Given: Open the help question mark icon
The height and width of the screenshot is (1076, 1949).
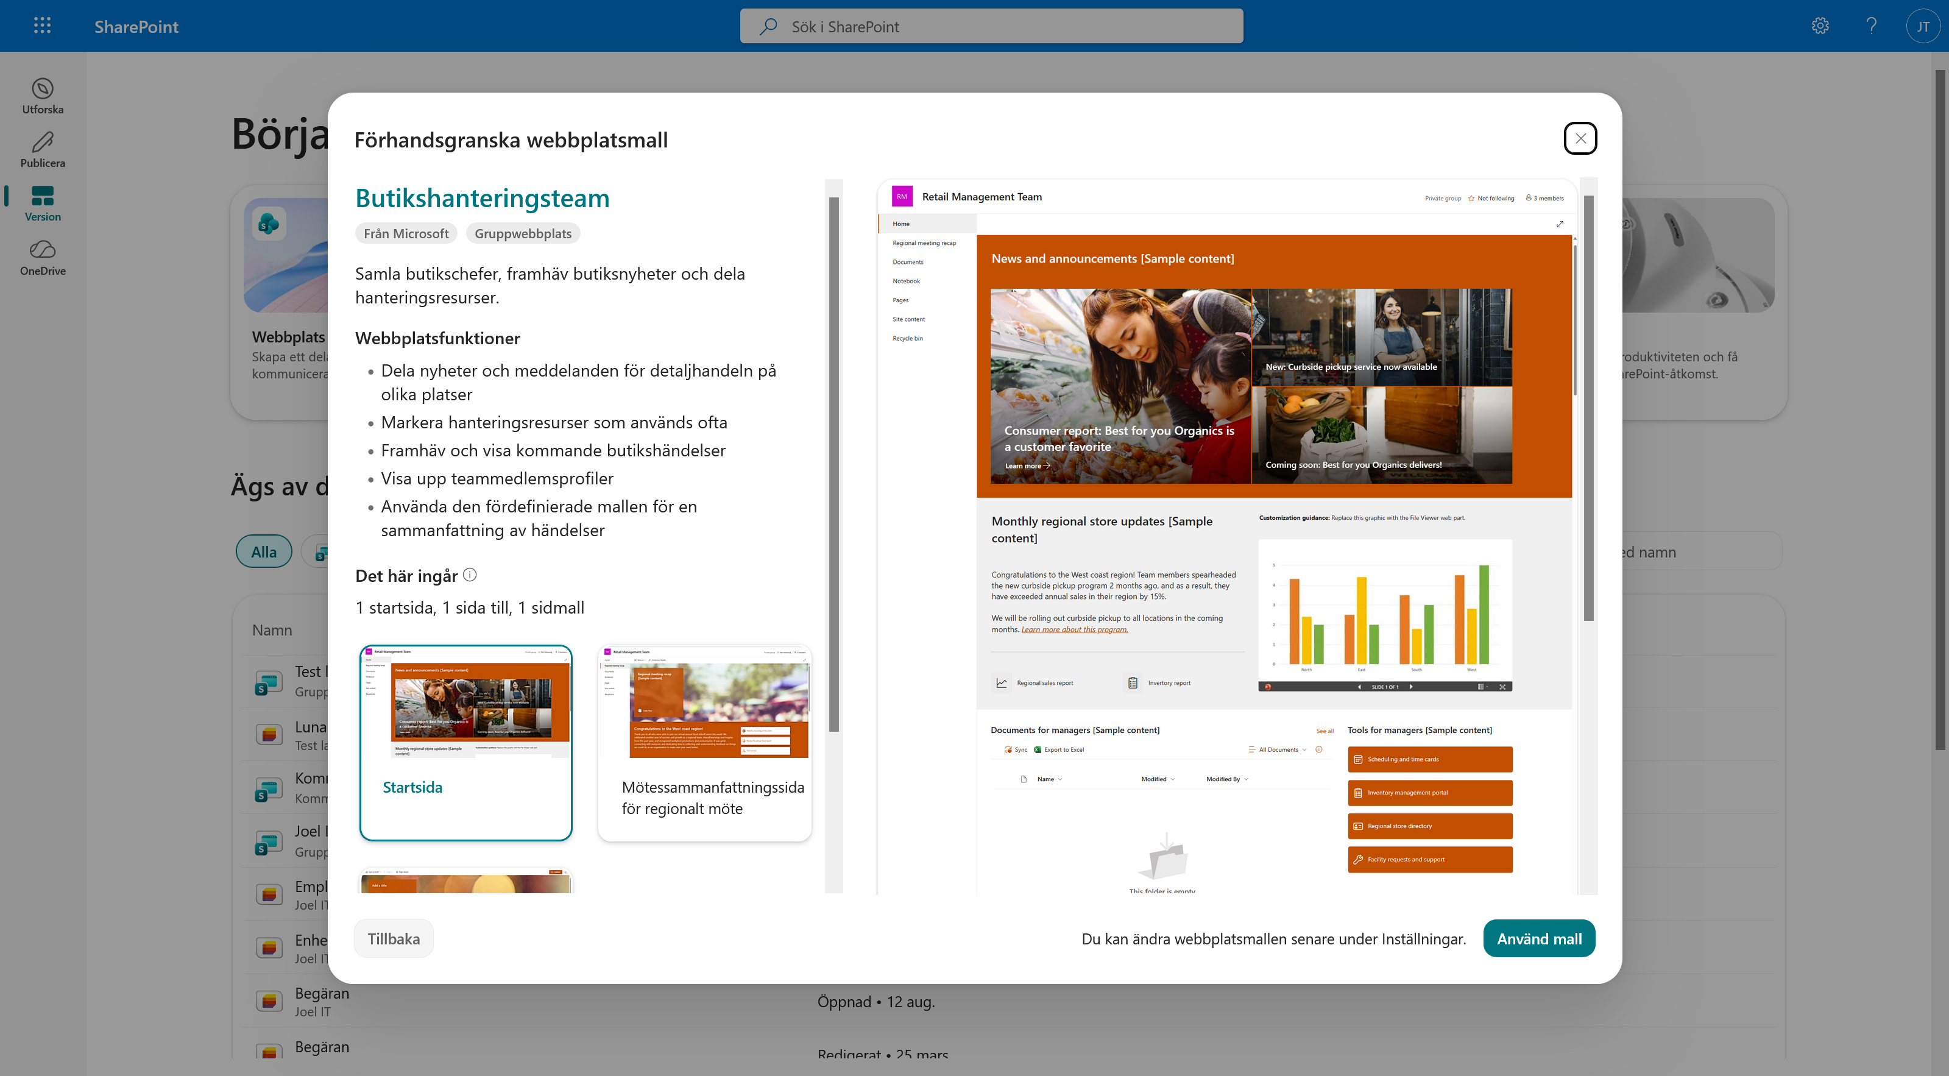Looking at the screenshot, I should click(x=1871, y=26).
